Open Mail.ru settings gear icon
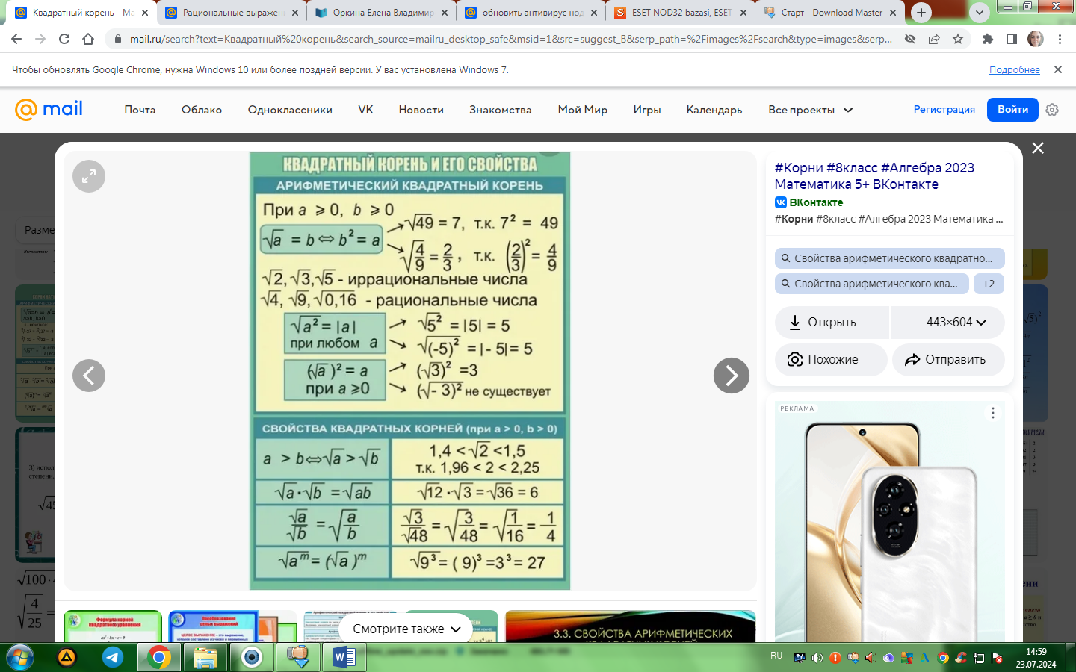The width and height of the screenshot is (1076, 672). tap(1052, 110)
